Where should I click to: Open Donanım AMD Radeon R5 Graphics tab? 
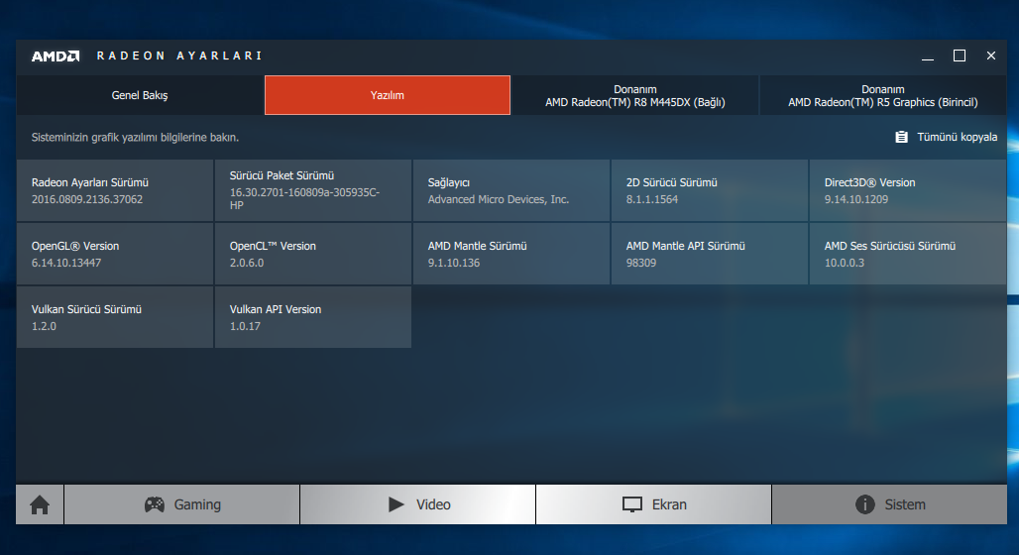tap(882, 95)
